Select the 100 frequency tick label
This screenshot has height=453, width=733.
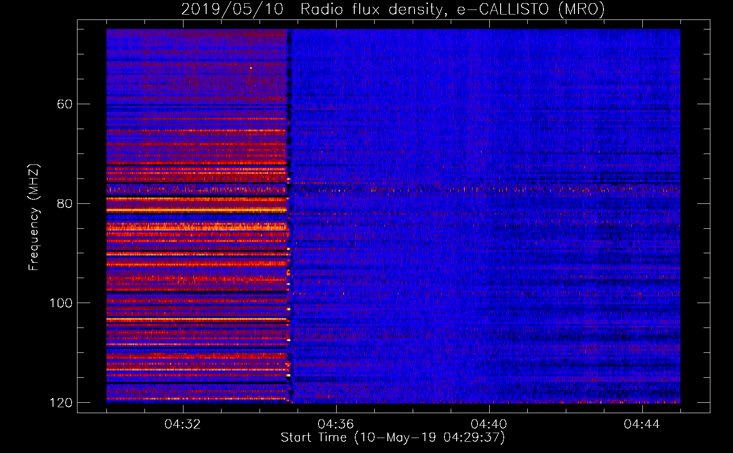[x=61, y=303]
